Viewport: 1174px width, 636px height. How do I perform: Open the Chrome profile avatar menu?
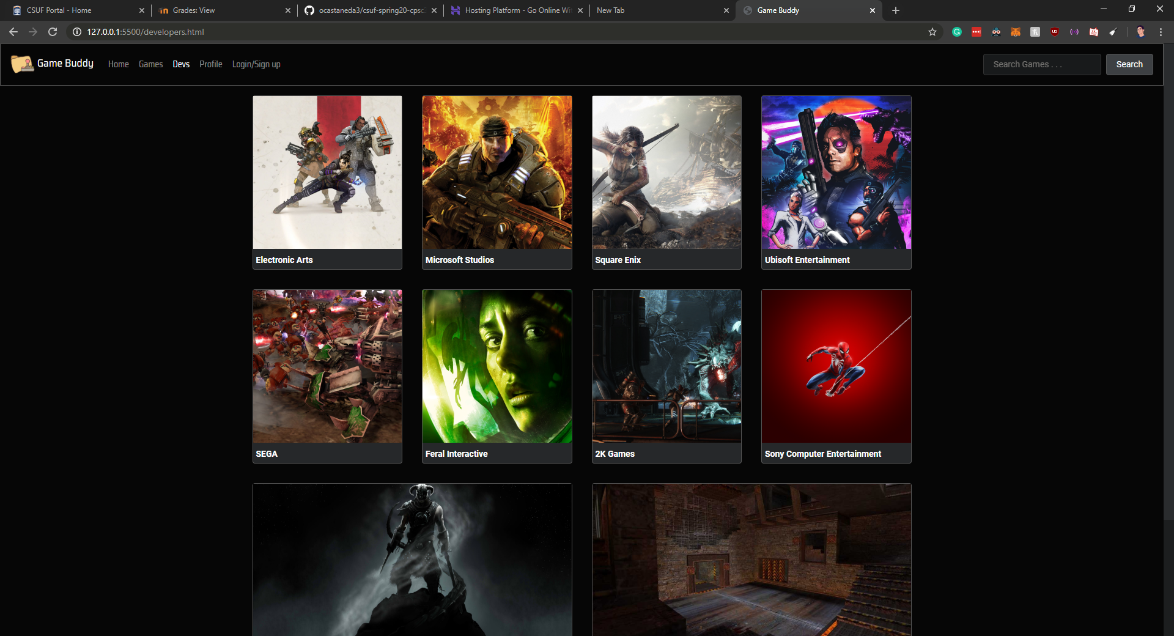click(1140, 32)
